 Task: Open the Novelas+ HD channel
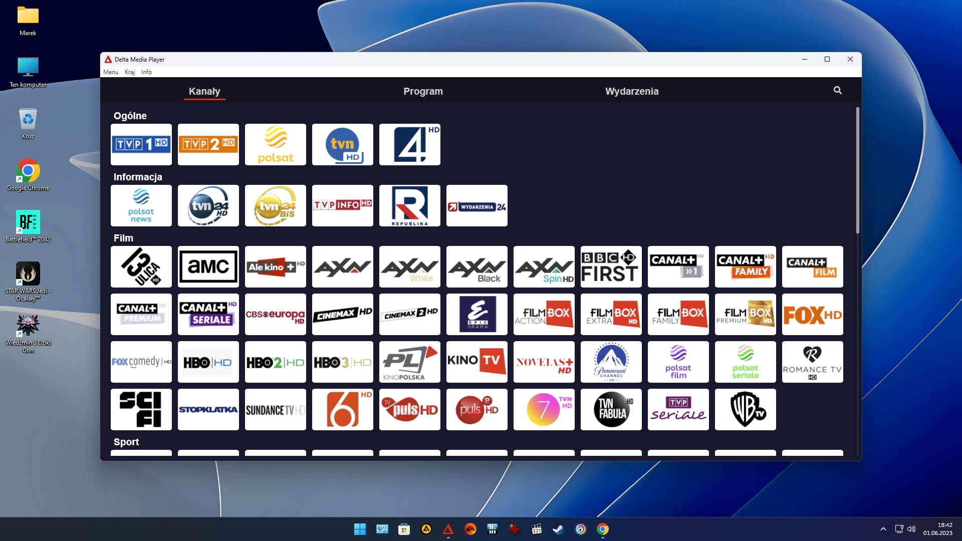pyautogui.click(x=544, y=362)
